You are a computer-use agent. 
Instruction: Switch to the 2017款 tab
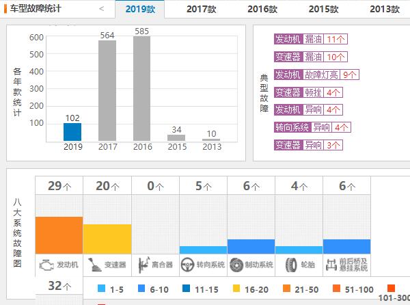pos(202,9)
